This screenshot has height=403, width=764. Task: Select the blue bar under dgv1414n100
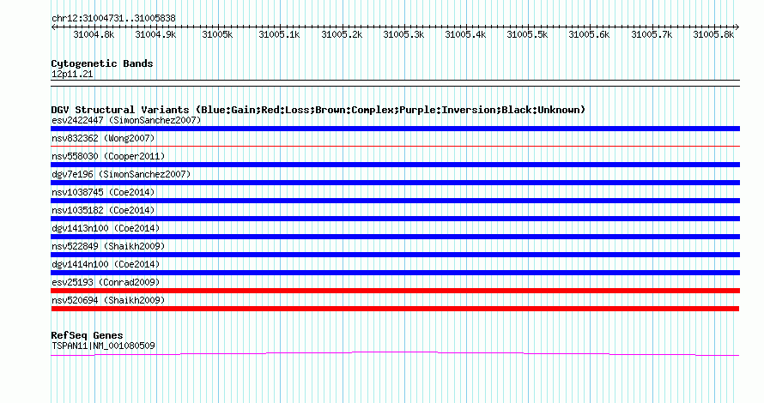pos(395,273)
